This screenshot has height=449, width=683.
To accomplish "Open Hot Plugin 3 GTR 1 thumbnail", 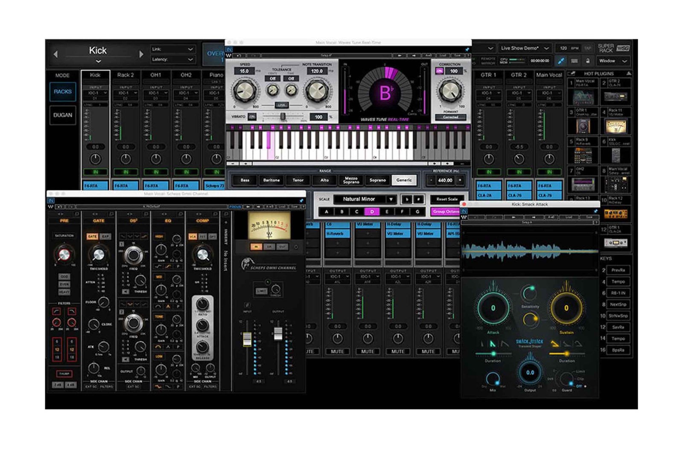I will point(584,126).
